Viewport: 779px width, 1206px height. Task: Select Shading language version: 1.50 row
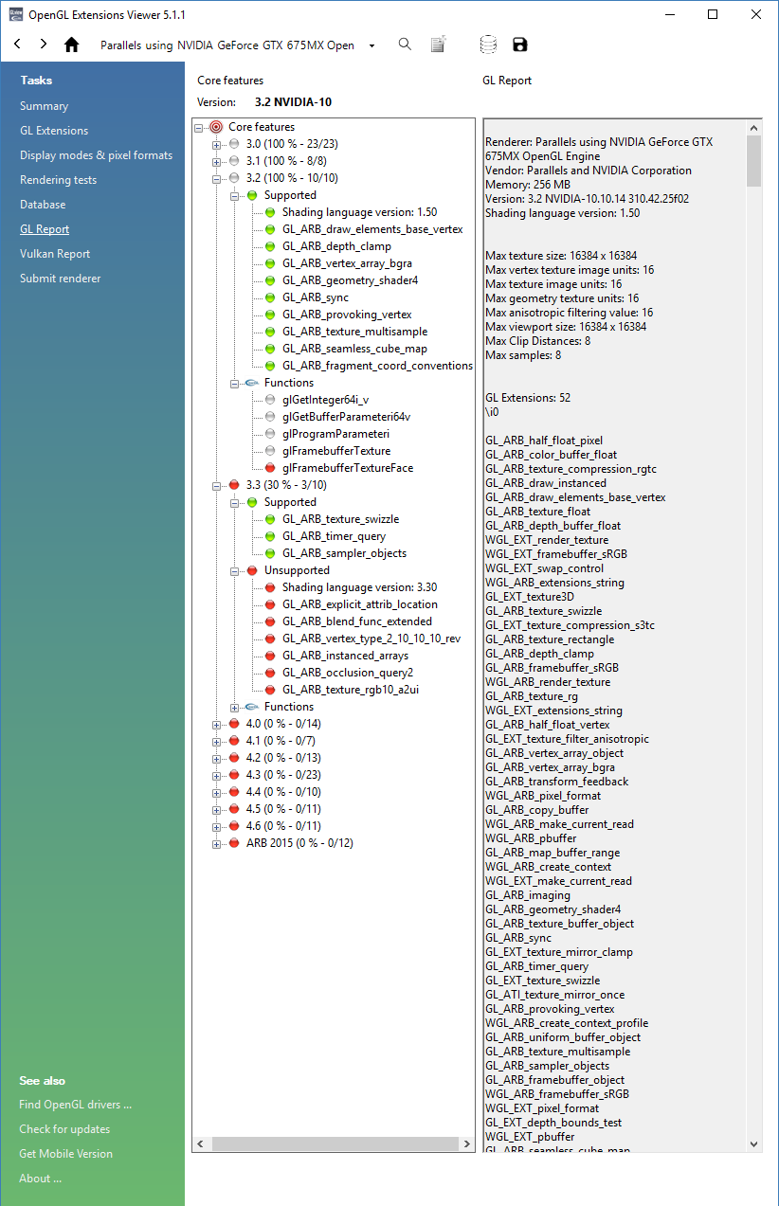(x=359, y=212)
